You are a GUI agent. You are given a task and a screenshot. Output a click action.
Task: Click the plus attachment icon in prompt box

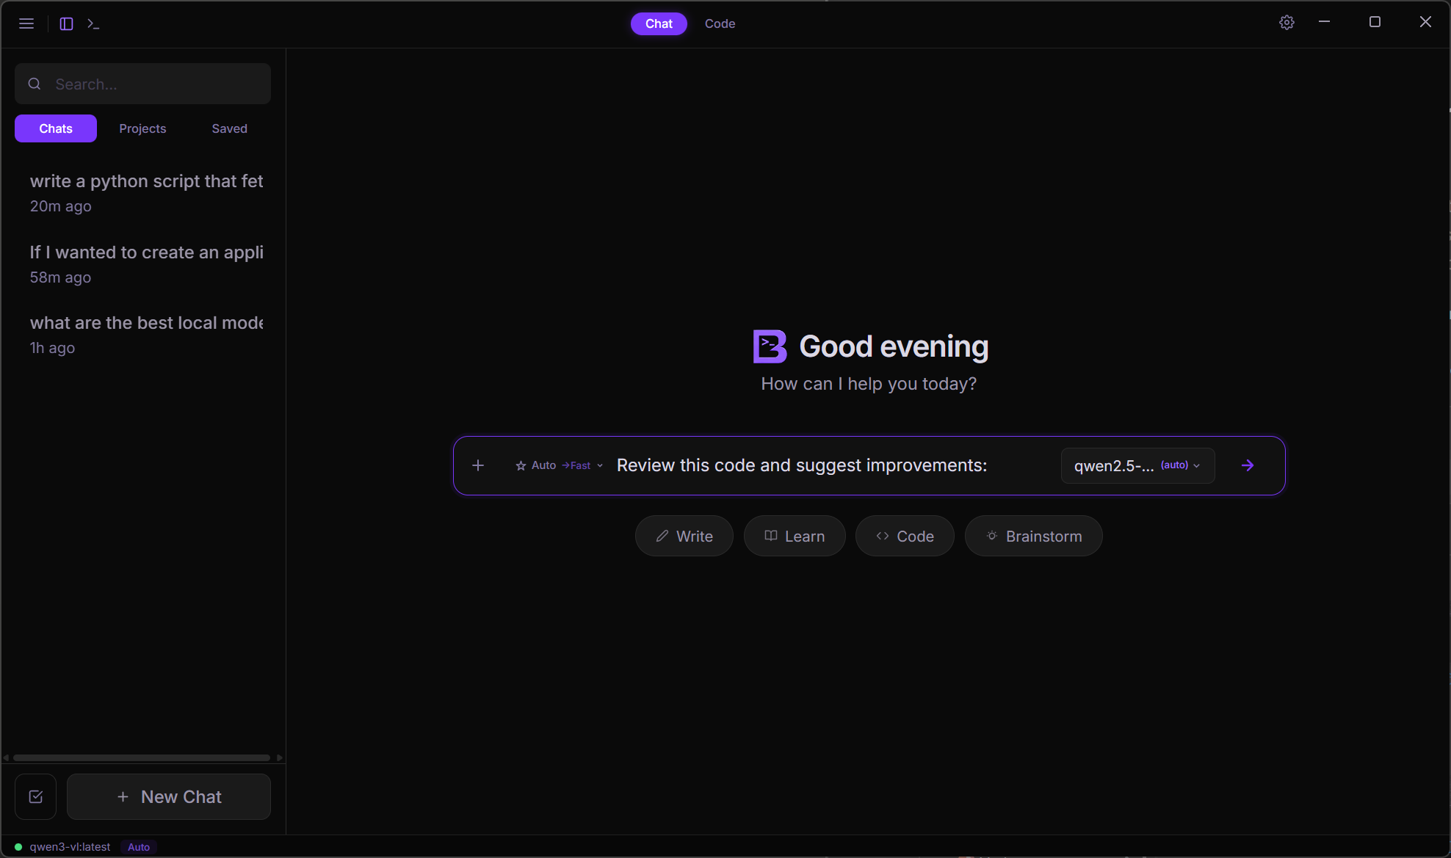[478, 465]
